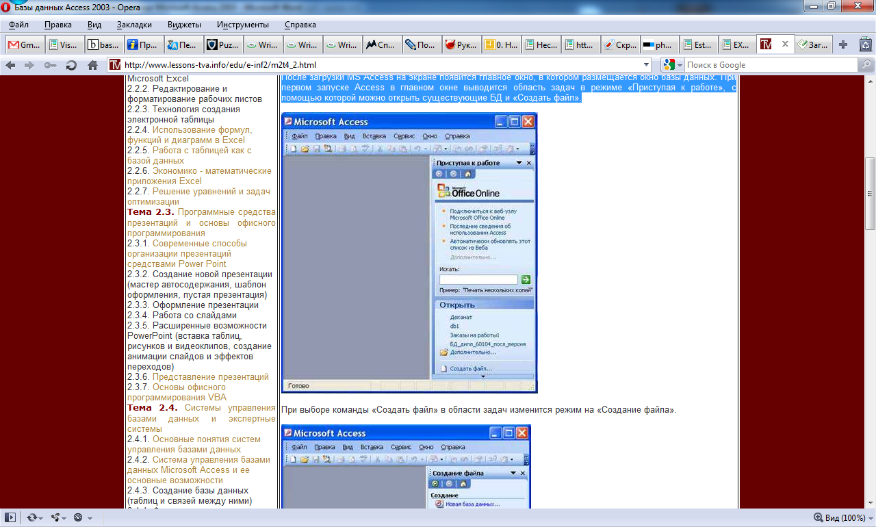This screenshot has width=876, height=527.
Task: Switch to the EX... tab
Action: 738,45
